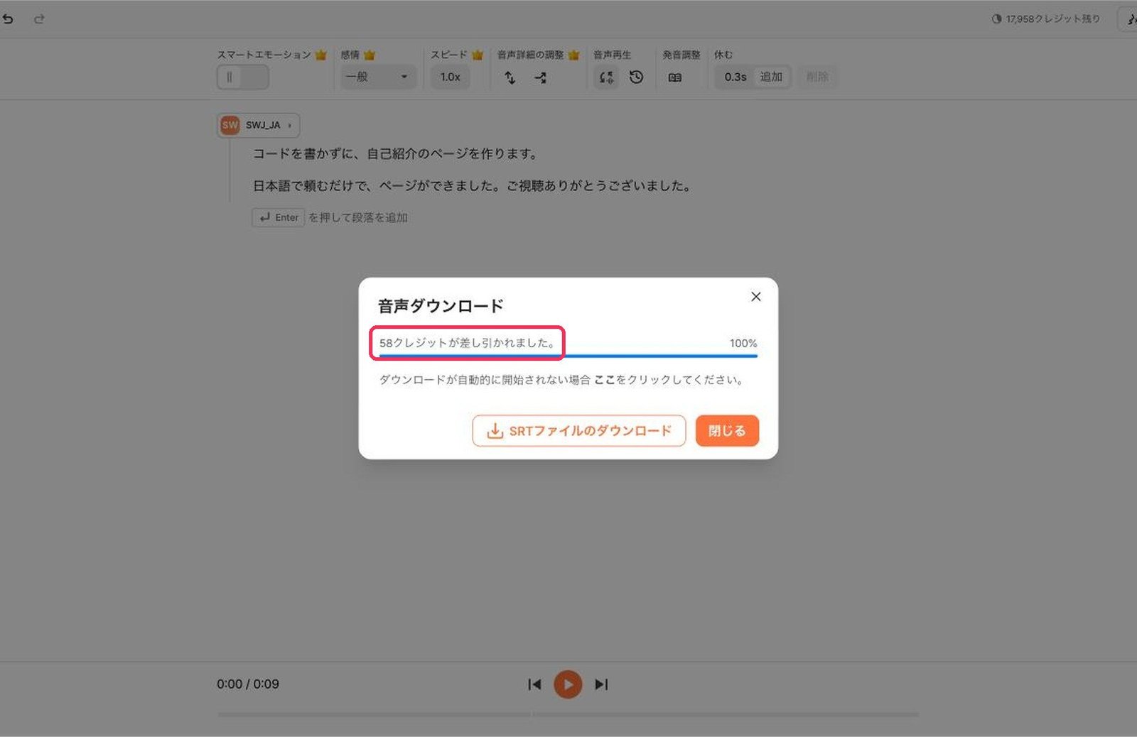Click the up-down arrows icon under 音声詳細の調整
1137x737 pixels.
(510, 77)
